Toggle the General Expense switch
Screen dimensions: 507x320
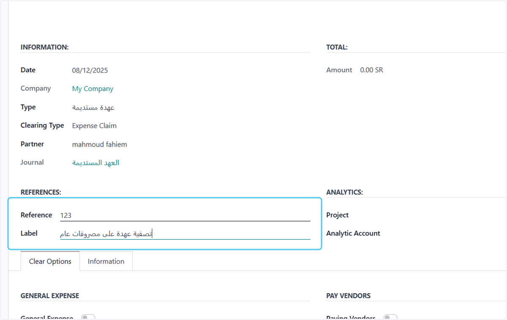[x=88, y=317]
